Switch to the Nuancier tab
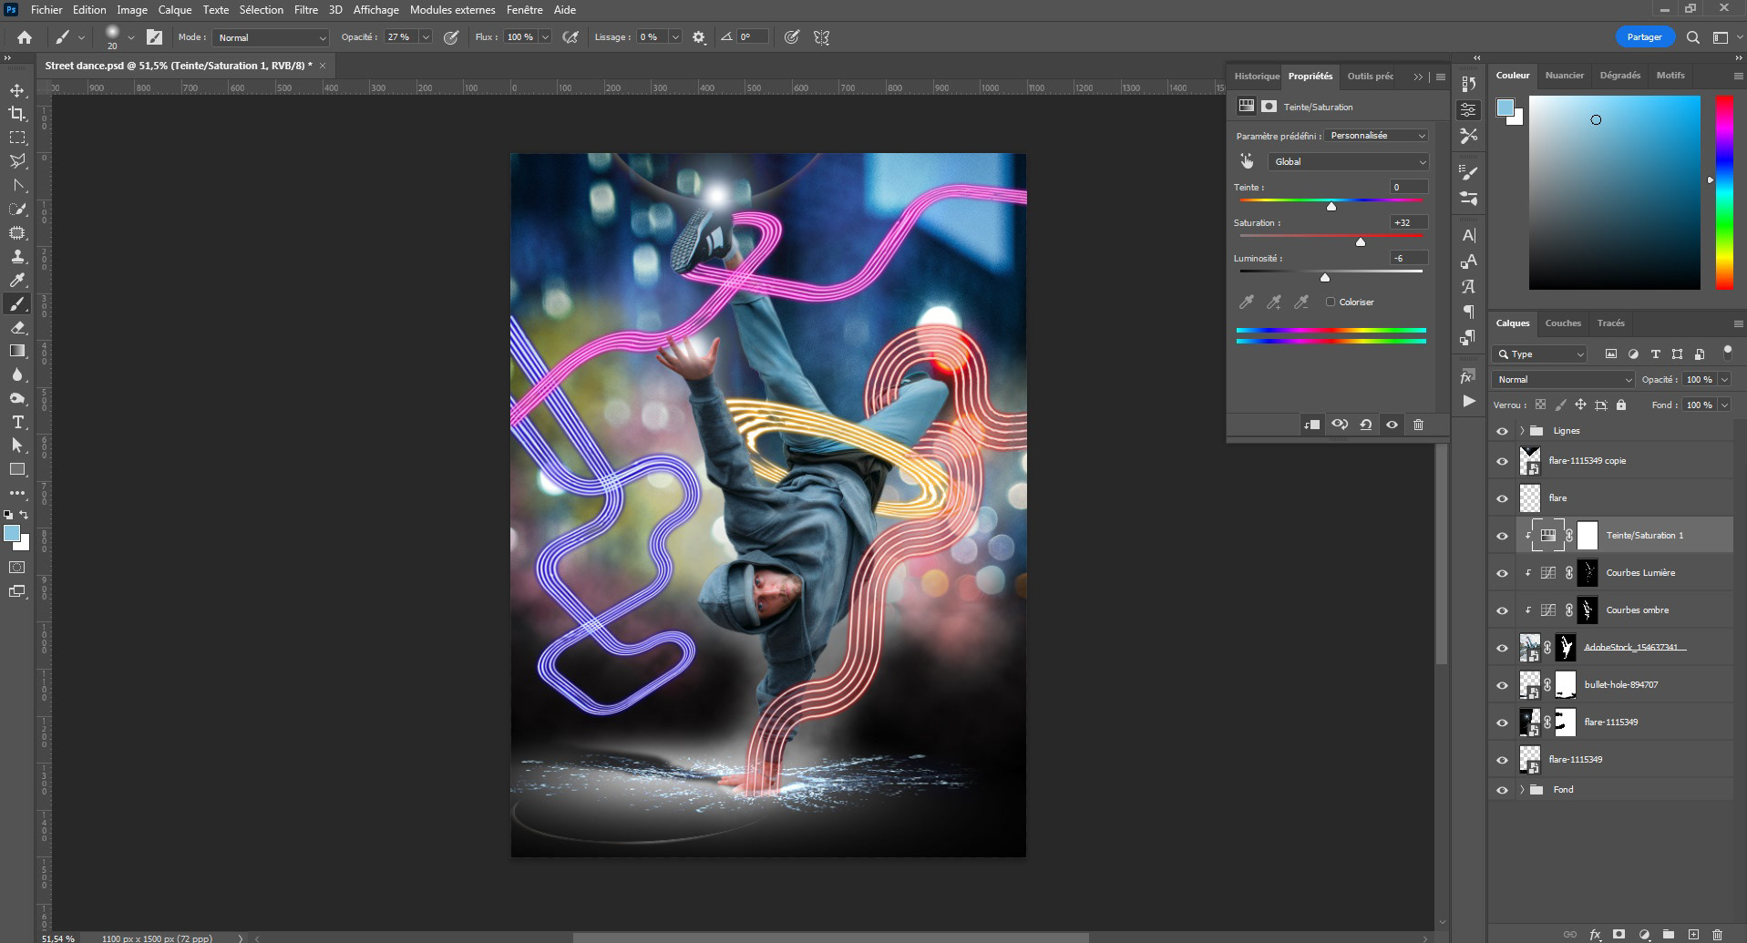Image resolution: width=1747 pixels, height=943 pixels. (1565, 76)
